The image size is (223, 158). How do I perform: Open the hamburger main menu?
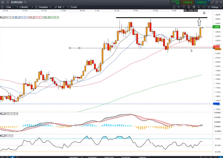point(3,2)
